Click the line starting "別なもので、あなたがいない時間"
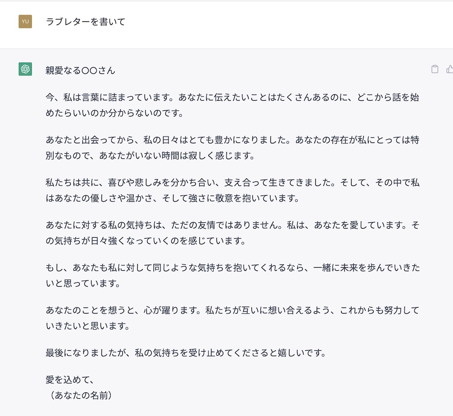The image size is (453, 416). tap(150, 156)
